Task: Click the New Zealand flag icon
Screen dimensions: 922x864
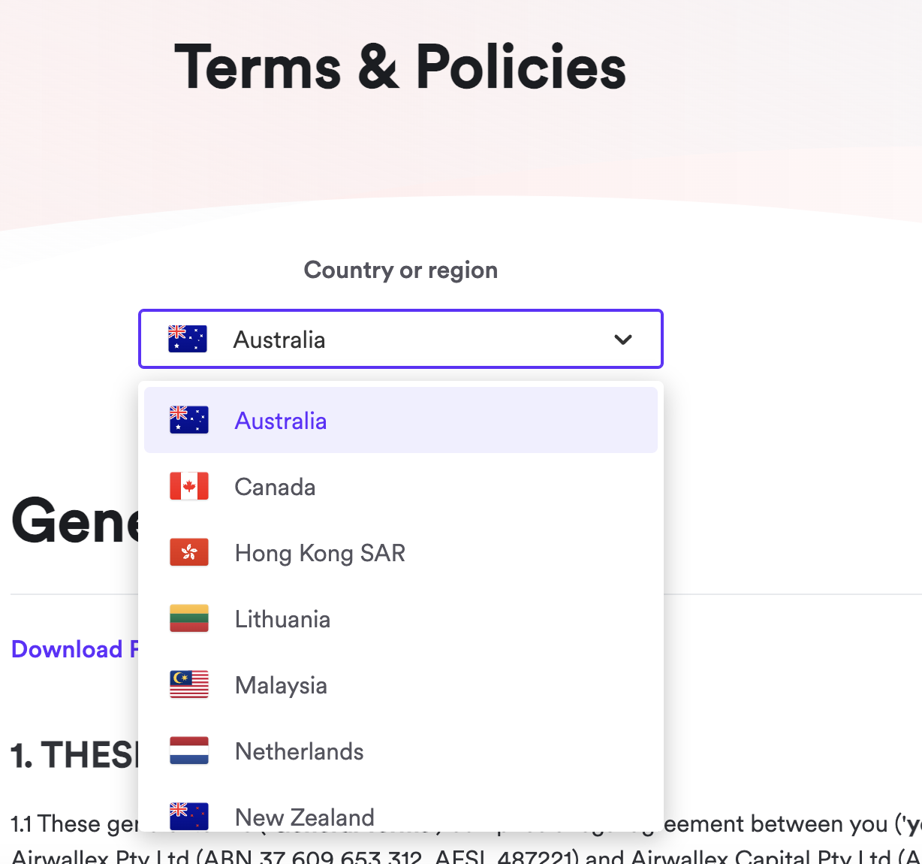Action: point(189,816)
